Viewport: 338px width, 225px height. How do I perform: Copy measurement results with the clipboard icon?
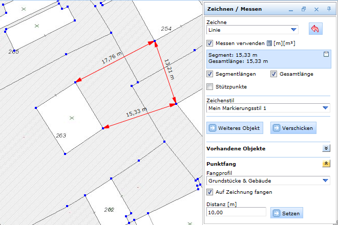[326, 54]
